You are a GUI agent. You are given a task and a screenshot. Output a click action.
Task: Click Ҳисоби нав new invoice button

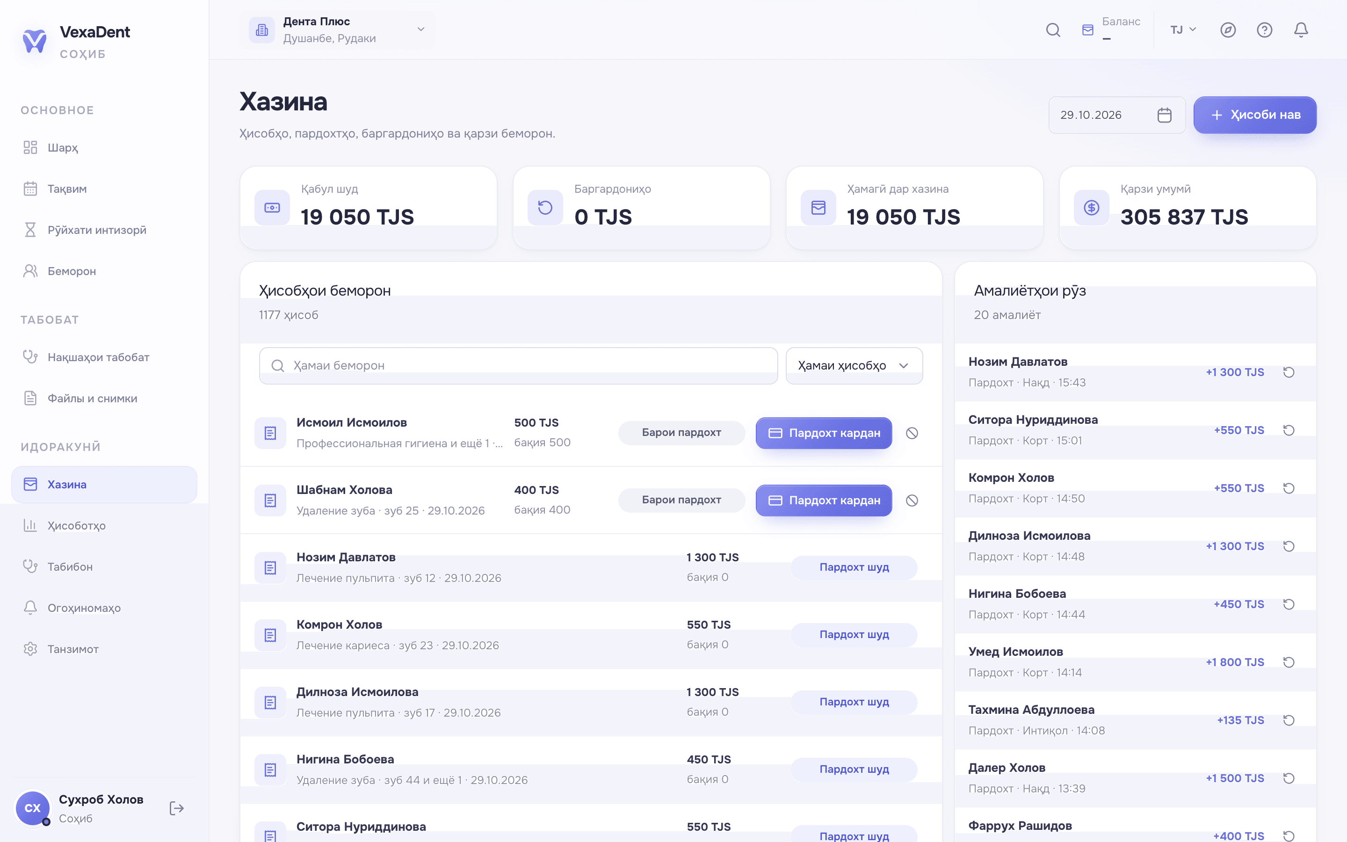(1254, 115)
